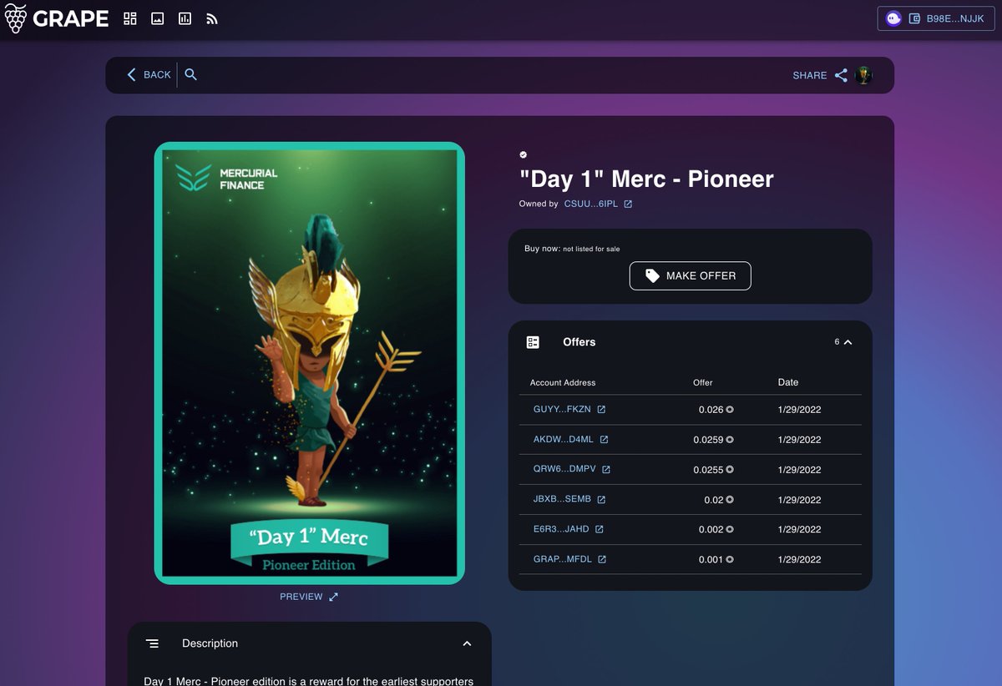Open the bar chart stats icon in header

(x=185, y=18)
